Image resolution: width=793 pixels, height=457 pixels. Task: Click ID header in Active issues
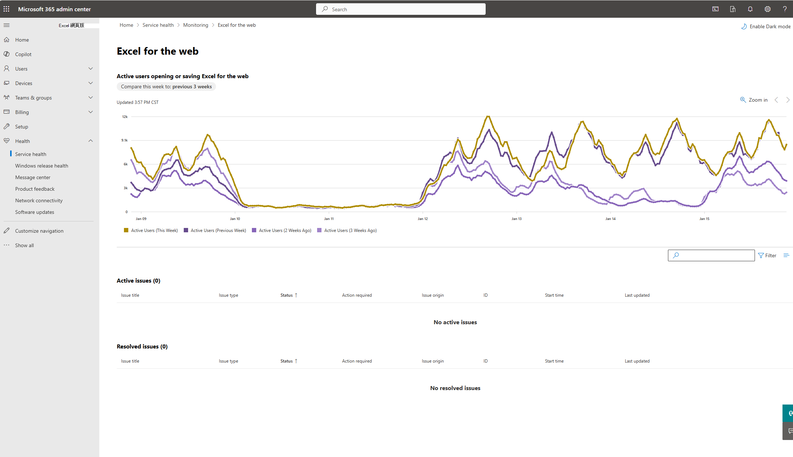tap(485, 295)
